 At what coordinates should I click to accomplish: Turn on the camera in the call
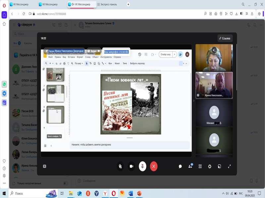coord(131,166)
